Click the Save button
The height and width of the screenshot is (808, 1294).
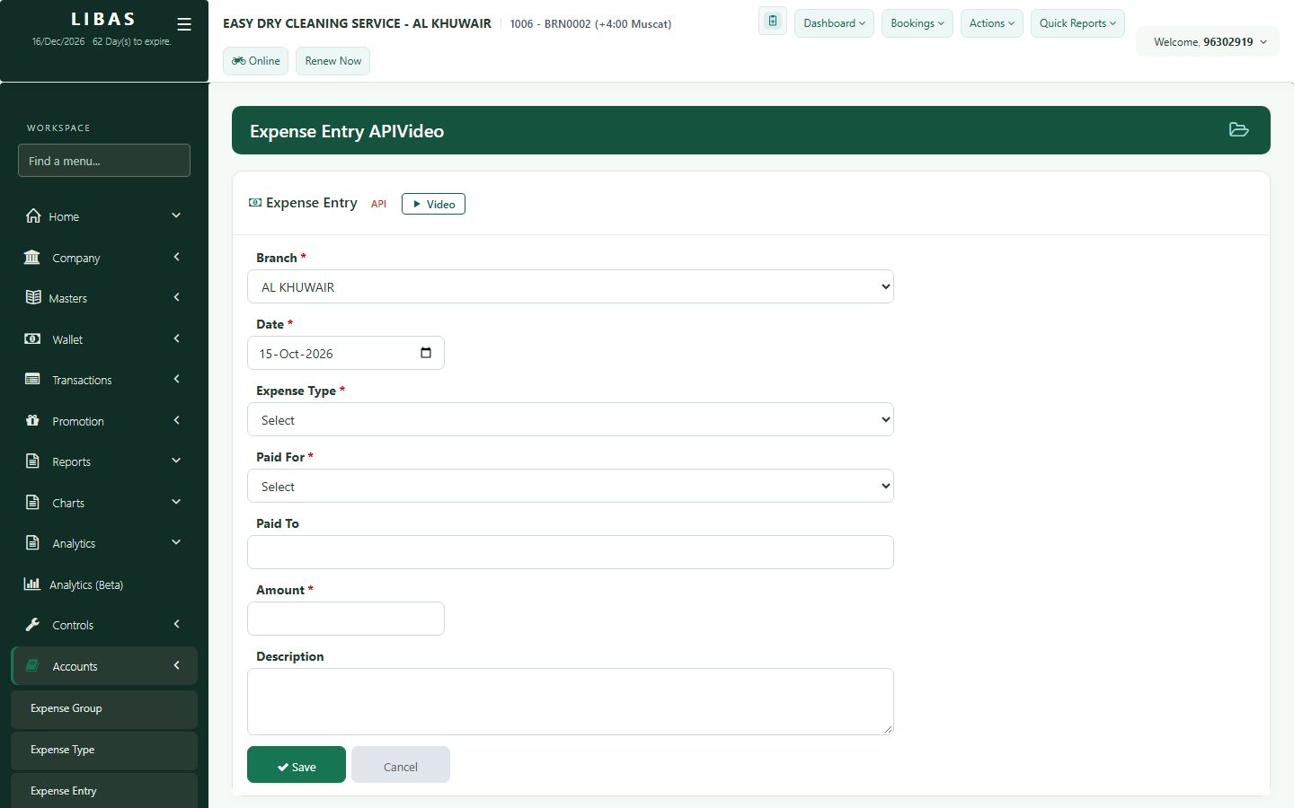click(297, 765)
